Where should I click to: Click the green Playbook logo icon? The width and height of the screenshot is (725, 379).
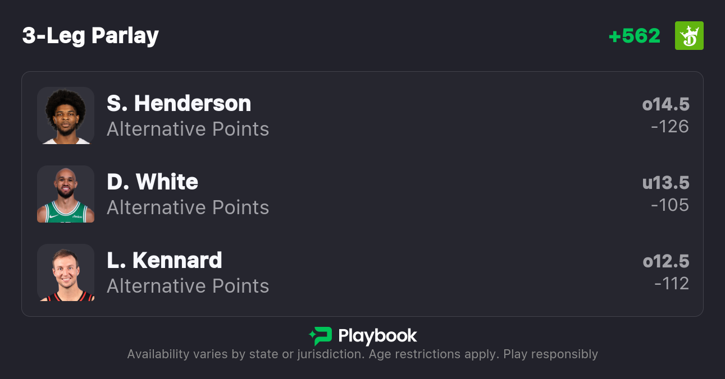(x=321, y=336)
